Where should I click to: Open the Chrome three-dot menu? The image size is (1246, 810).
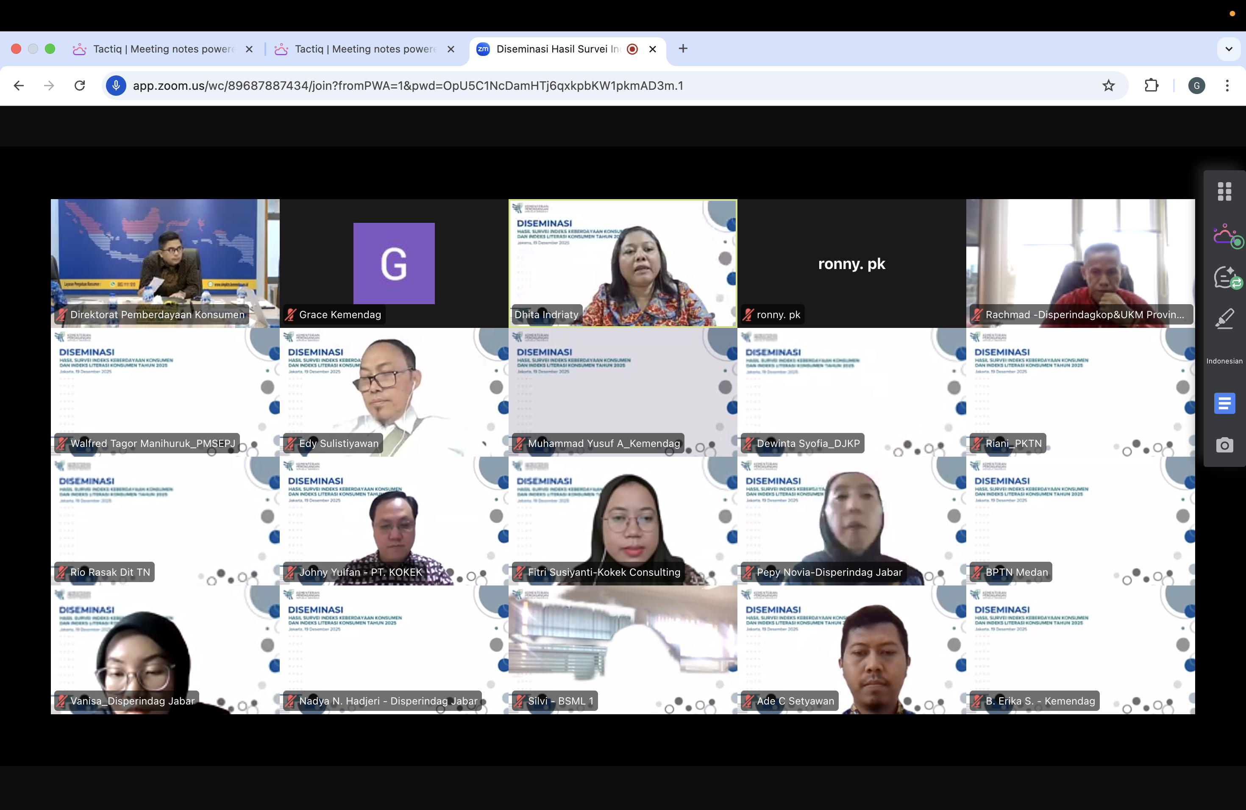pyautogui.click(x=1227, y=86)
